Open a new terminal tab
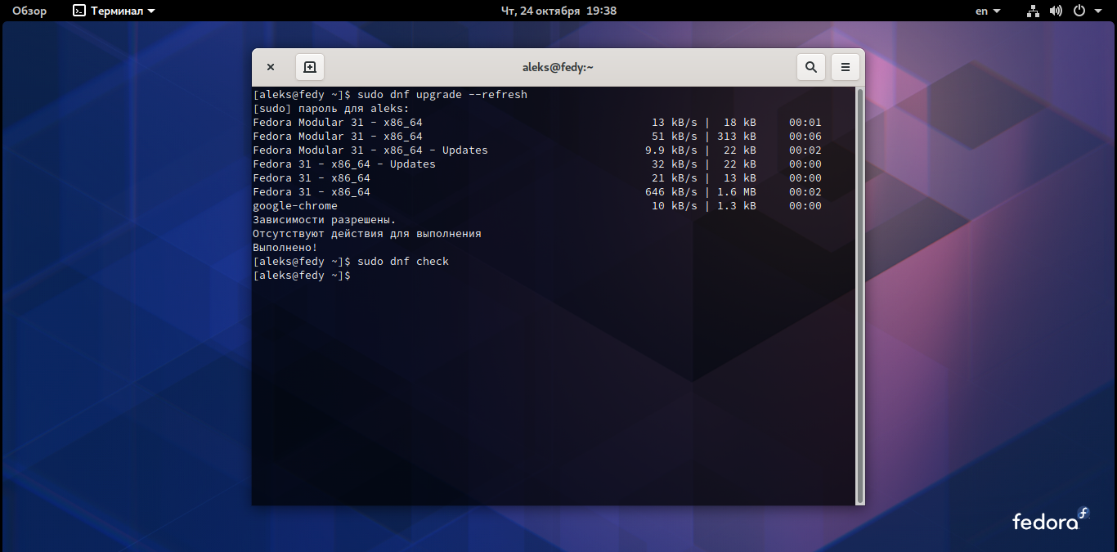The width and height of the screenshot is (1117, 552). pyautogui.click(x=309, y=66)
